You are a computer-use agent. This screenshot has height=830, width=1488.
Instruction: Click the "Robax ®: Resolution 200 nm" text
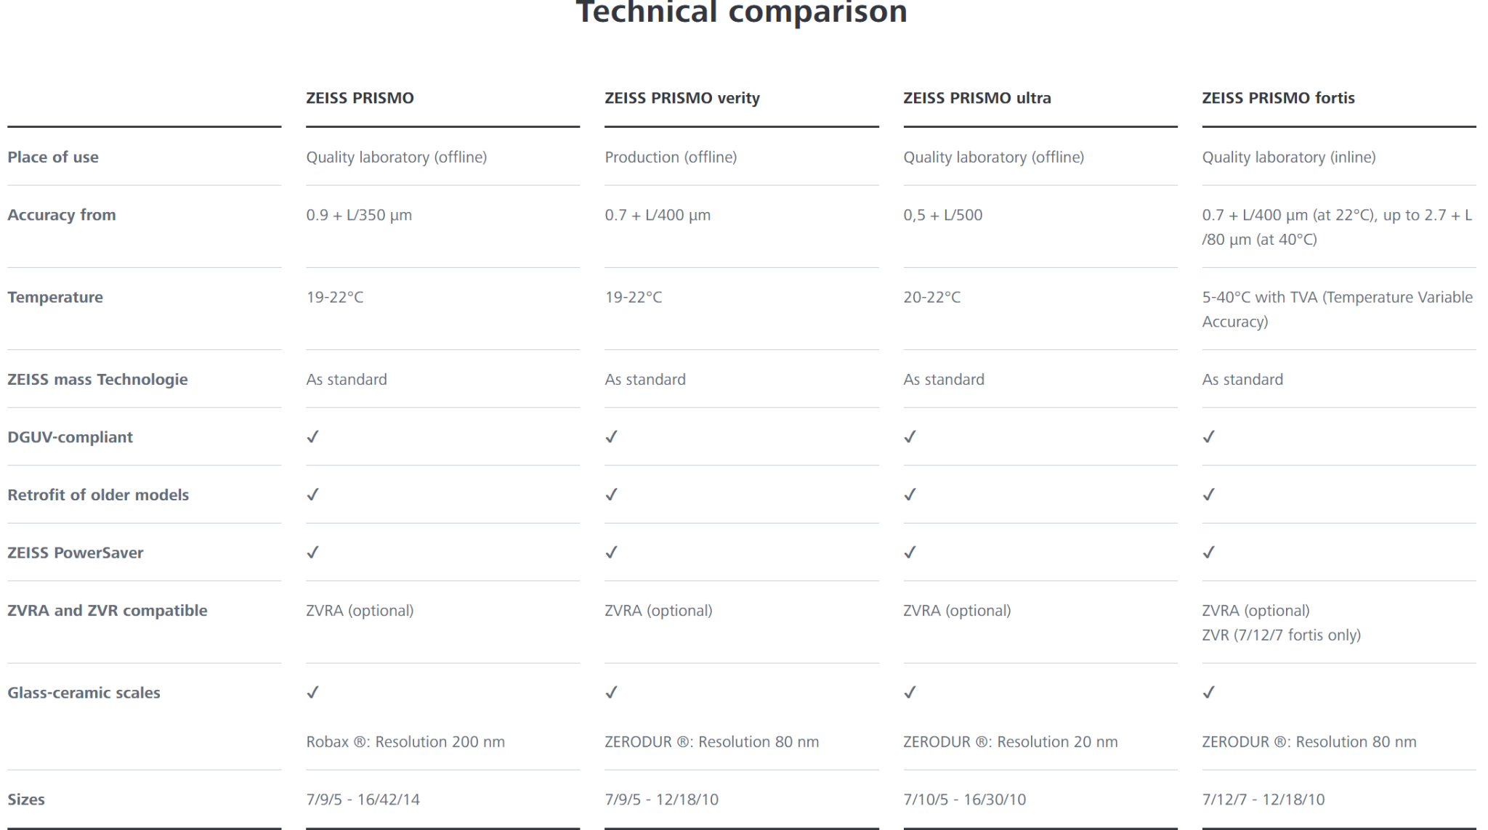coord(405,742)
